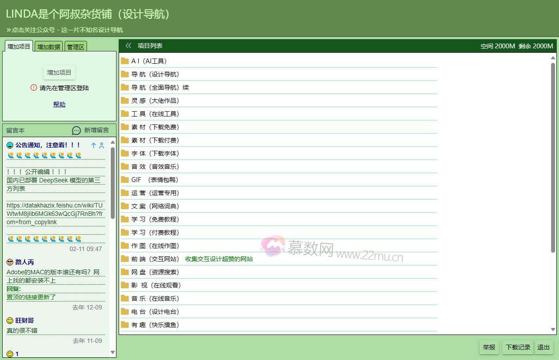Click the folder icon for 字体 (下载字体)
559x360 pixels.
(x=125, y=153)
